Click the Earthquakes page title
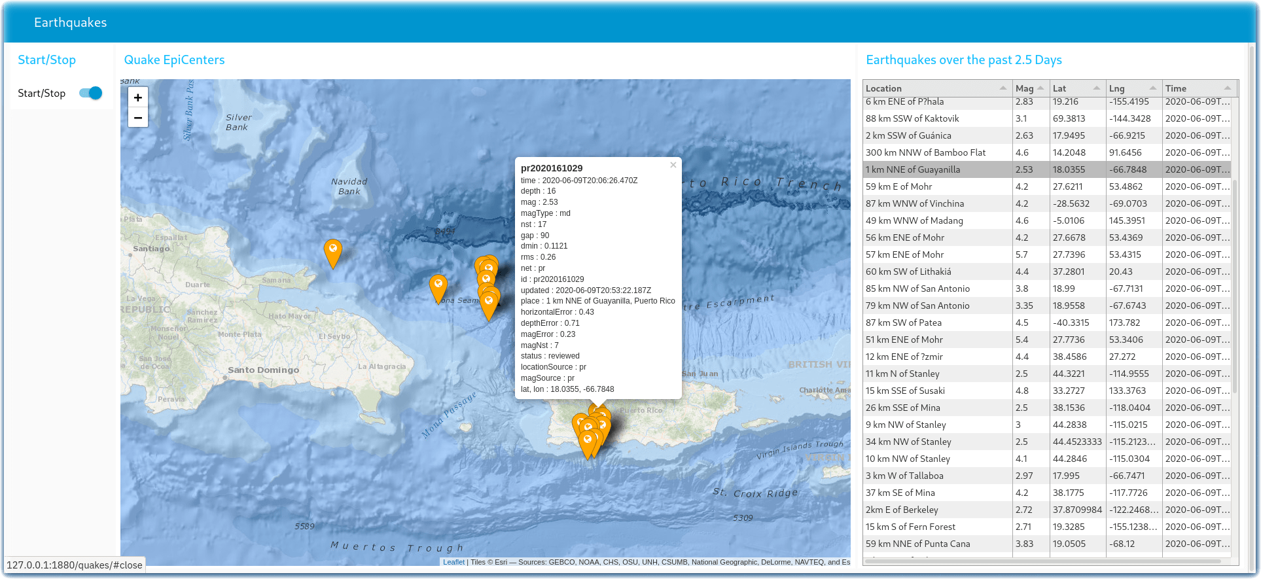1261x579 pixels. coord(70,22)
